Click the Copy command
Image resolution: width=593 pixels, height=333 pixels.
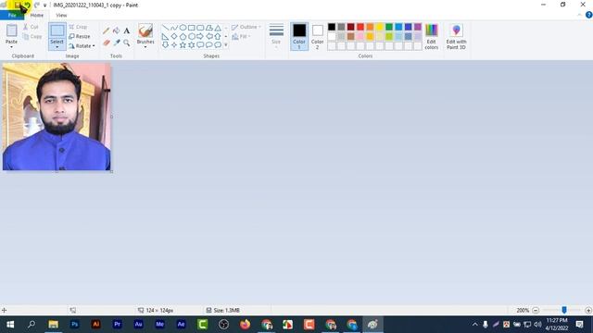click(x=32, y=37)
